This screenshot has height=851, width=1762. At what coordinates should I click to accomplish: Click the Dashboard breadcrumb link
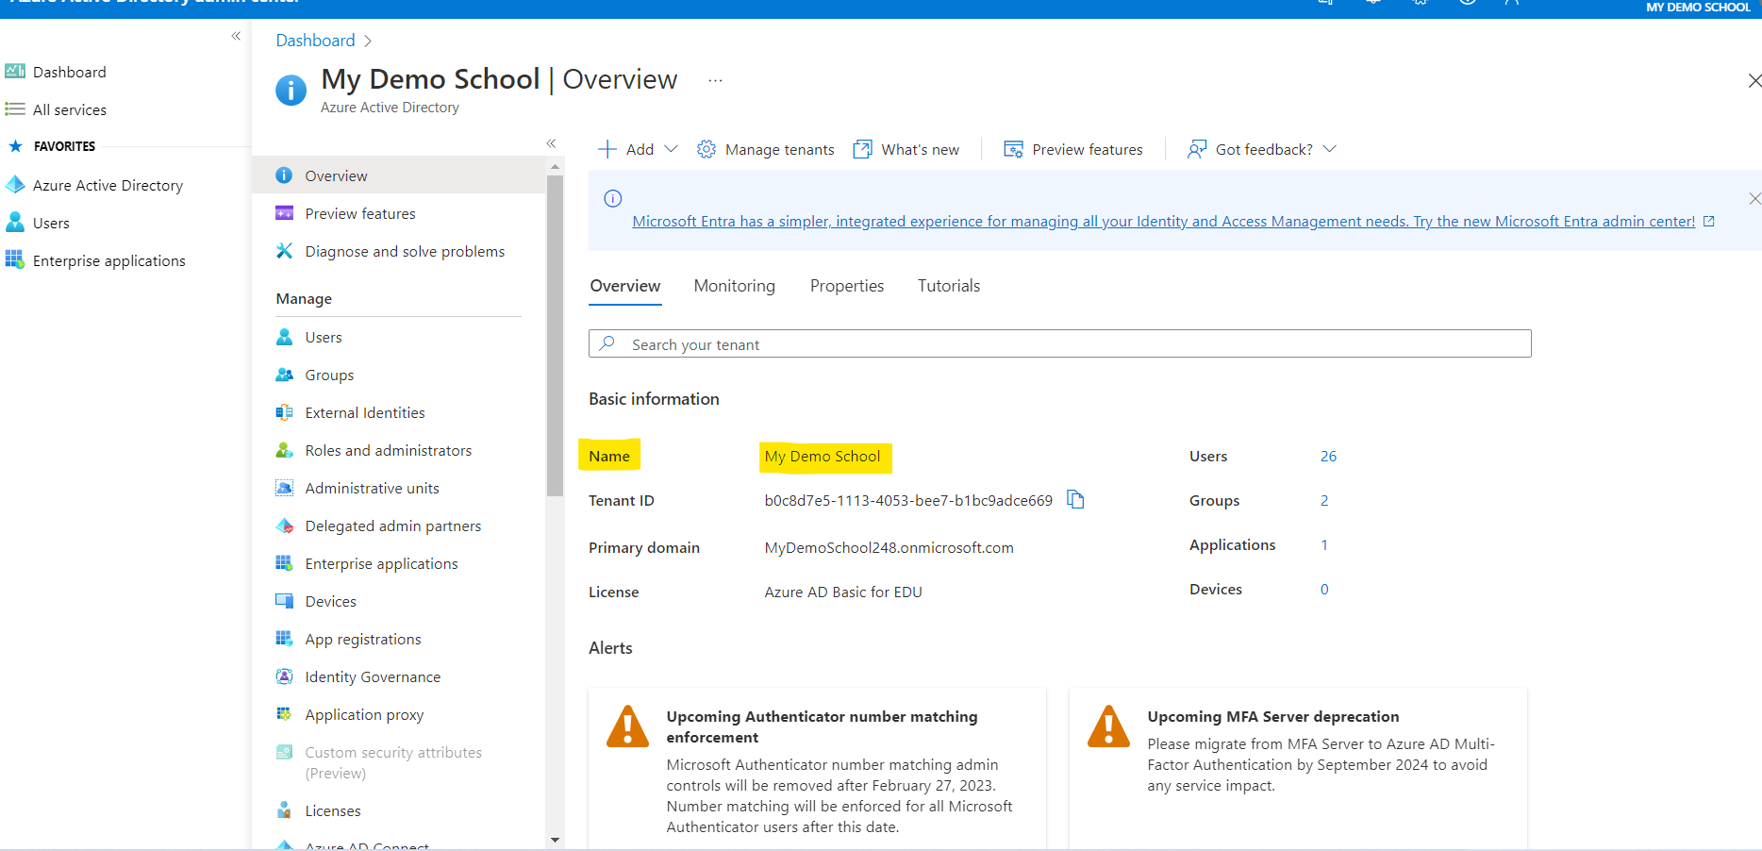[x=315, y=41]
